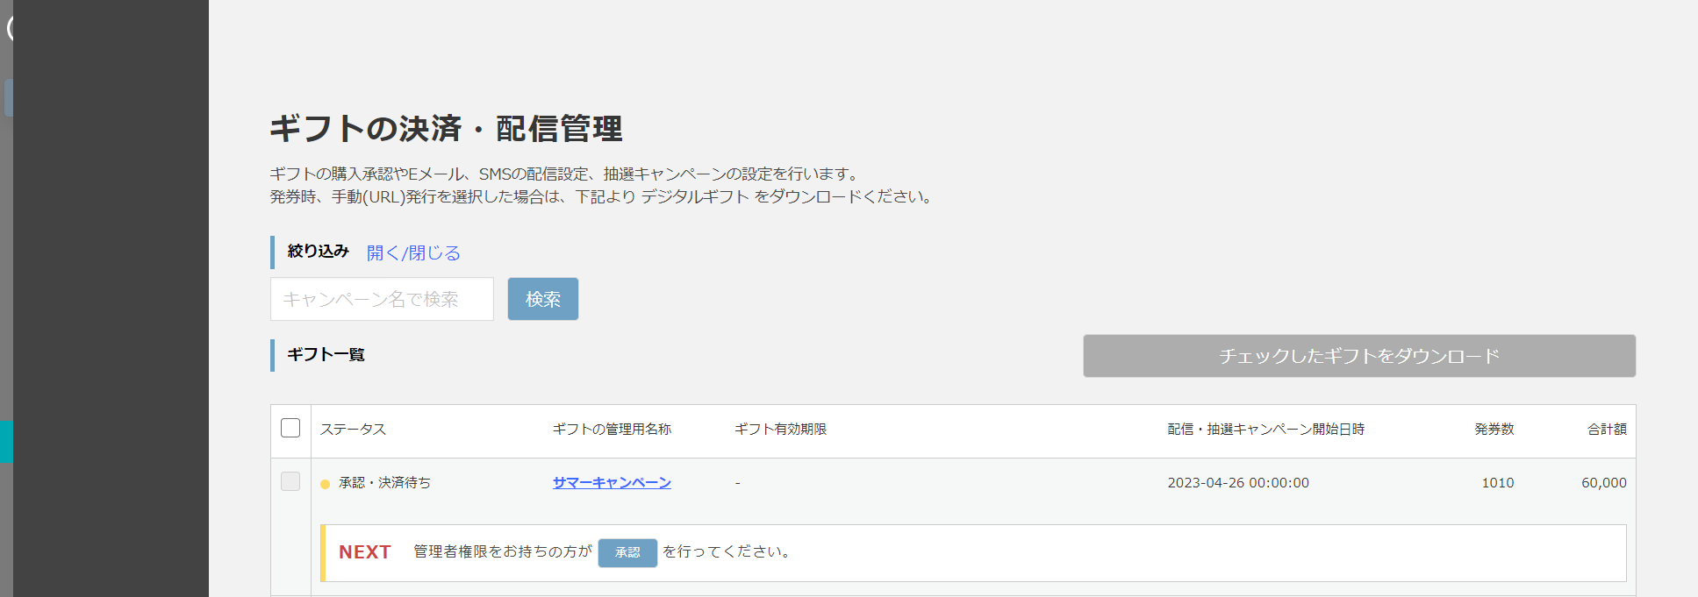1698x597 pixels.
Task: Click the ギフト一覧 section heading
Action: 326,354
